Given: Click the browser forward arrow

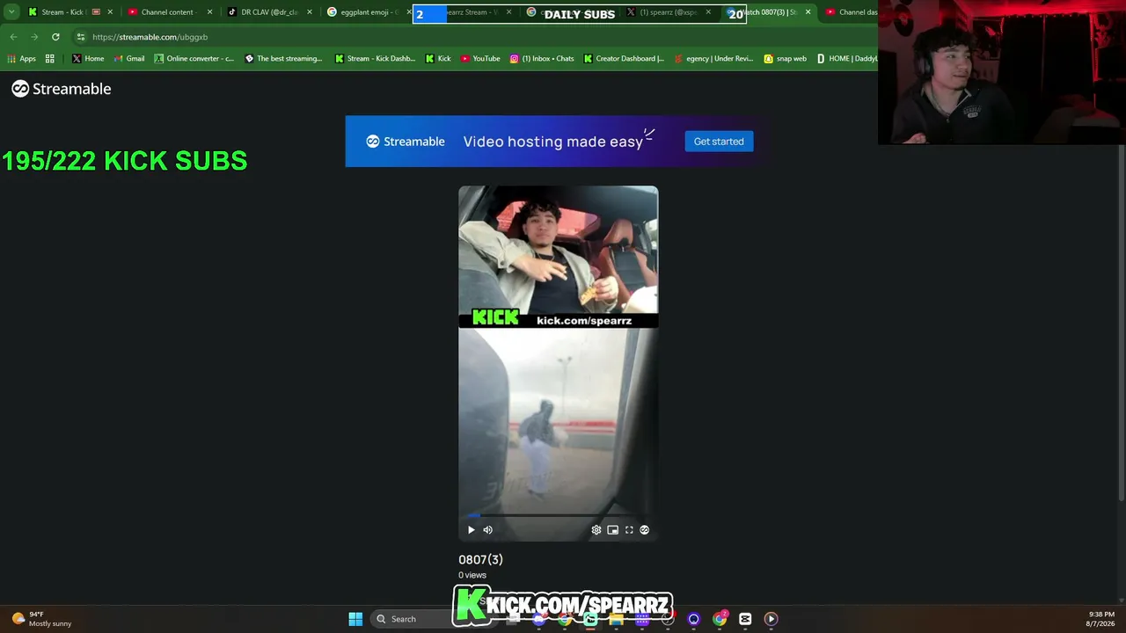Looking at the screenshot, I should pos(34,37).
